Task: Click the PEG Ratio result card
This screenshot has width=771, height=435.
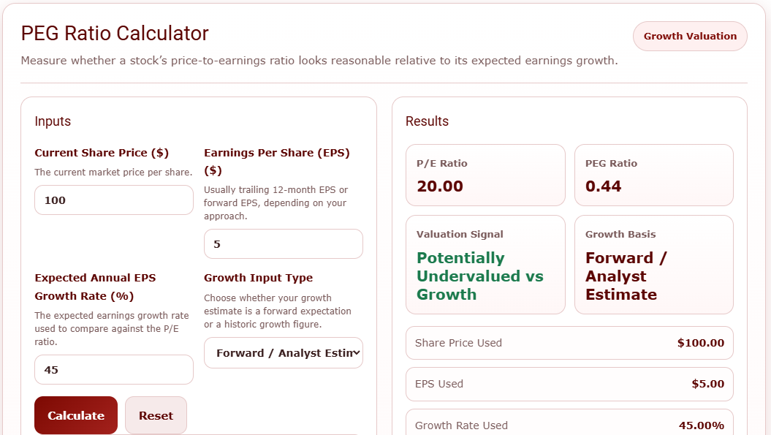Action: pyautogui.click(x=653, y=175)
